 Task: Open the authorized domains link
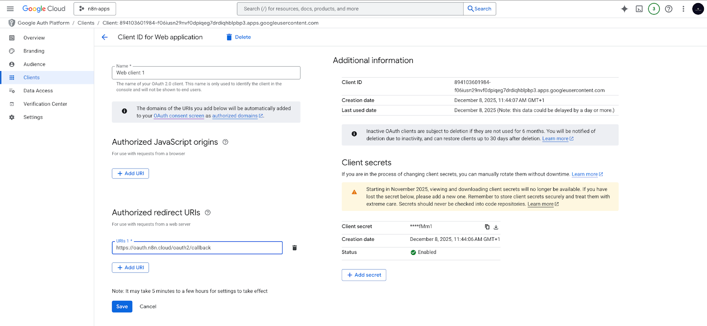(237, 116)
